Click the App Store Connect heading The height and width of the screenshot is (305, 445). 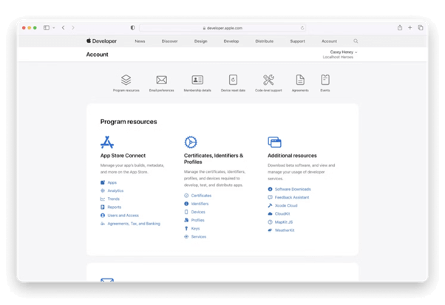(123, 156)
